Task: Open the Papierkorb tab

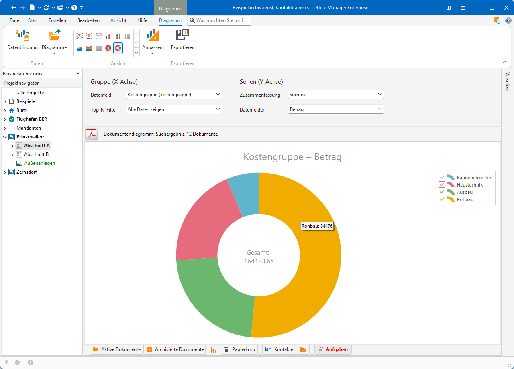Action: point(239,349)
